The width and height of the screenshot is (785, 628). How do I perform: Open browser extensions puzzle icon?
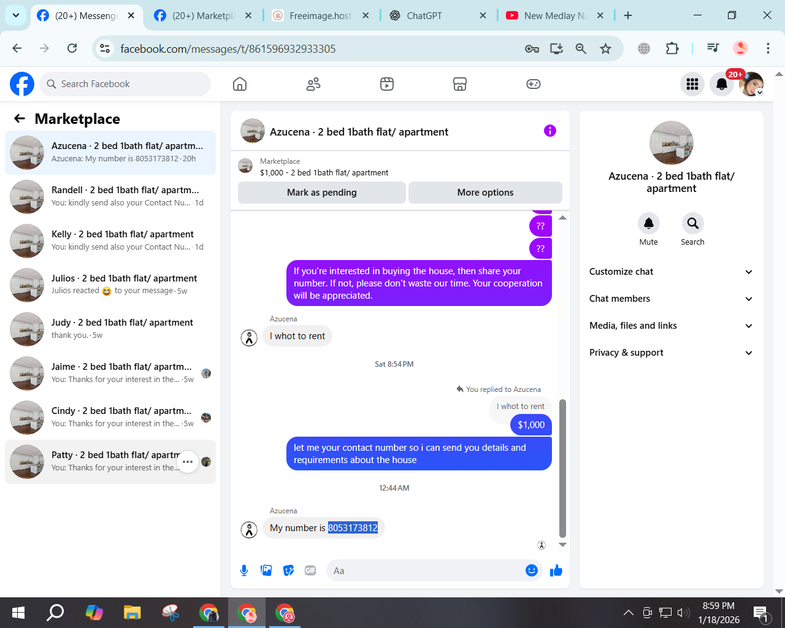click(x=672, y=48)
